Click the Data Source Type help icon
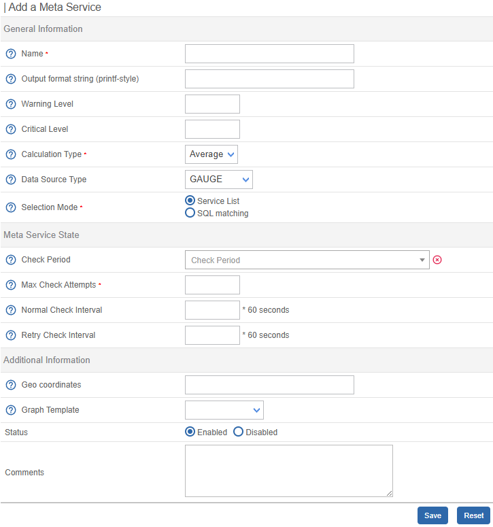Screen dimensions: 493x527 click(x=11, y=180)
